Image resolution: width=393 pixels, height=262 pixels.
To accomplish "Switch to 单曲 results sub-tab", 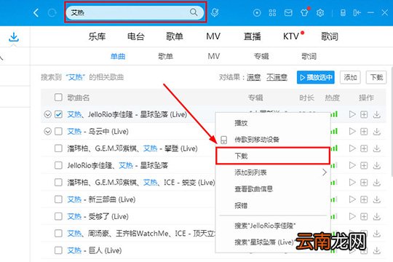I will [x=118, y=56].
